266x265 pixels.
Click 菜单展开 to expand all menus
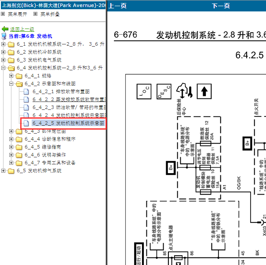pos(17,14)
